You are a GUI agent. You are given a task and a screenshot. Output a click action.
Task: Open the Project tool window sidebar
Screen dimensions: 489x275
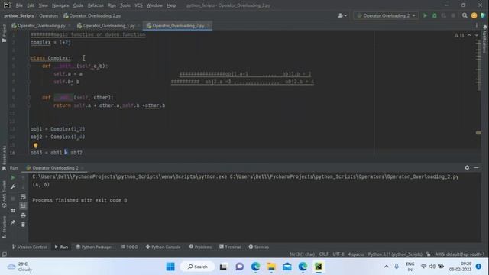point(4,34)
